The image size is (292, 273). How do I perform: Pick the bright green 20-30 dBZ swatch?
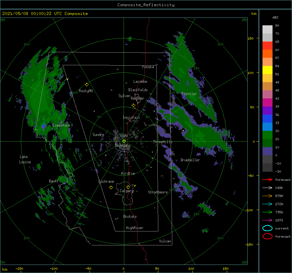[267, 135]
